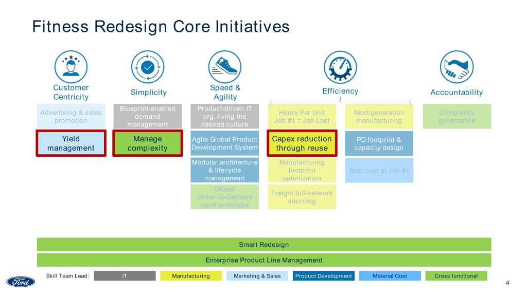Select the Yield management box
The height and width of the screenshot is (296, 527).
click(71, 143)
